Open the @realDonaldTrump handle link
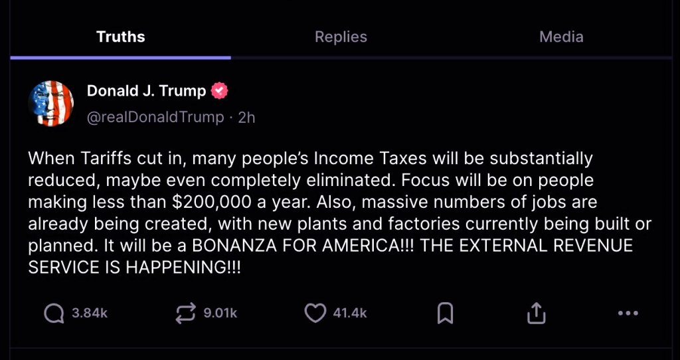Image resolution: width=680 pixels, height=360 pixels. 155,118
